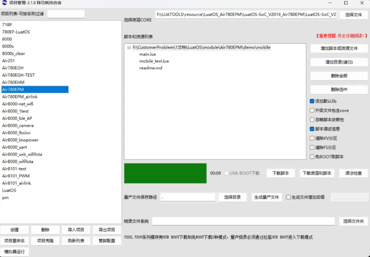The height and width of the screenshot is (257, 370).
Task: Click the green download progress bar
Action: pyautogui.click(x=165, y=173)
